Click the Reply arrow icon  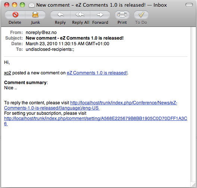coord(60,15)
